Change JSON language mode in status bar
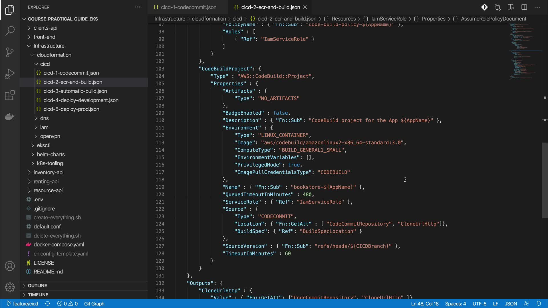This screenshot has height=308, width=548. tap(511, 304)
